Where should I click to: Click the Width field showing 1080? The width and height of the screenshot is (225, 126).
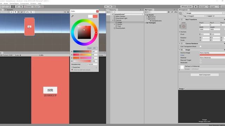coord(204,29)
